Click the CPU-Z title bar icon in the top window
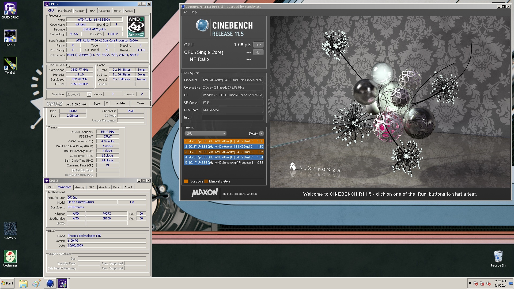The image size is (514, 289). coord(47,4)
